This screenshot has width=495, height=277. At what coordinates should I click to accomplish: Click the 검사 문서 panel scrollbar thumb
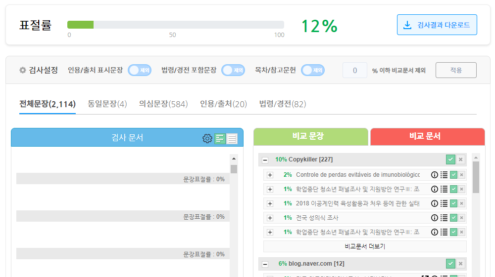[234, 169]
